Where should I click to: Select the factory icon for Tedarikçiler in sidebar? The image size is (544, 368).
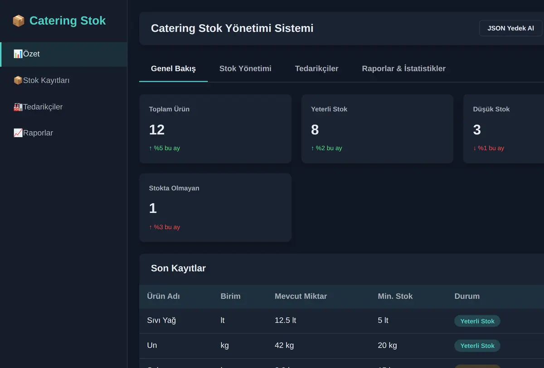click(x=18, y=107)
